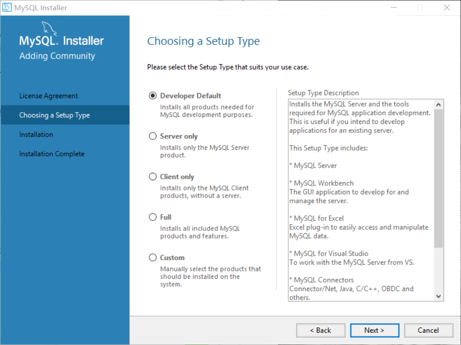Click the MySQL dolphin logo

click(48, 29)
